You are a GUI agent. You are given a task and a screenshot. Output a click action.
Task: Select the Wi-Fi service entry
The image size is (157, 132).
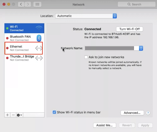click(24, 28)
